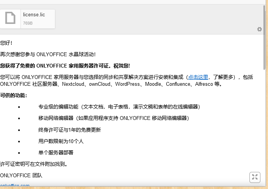Click the empty scrollbar track below the thumb
This screenshot has width=268, height=189.
point(265,125)
